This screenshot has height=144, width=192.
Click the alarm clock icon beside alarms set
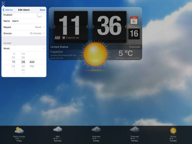tap(64, 38)
